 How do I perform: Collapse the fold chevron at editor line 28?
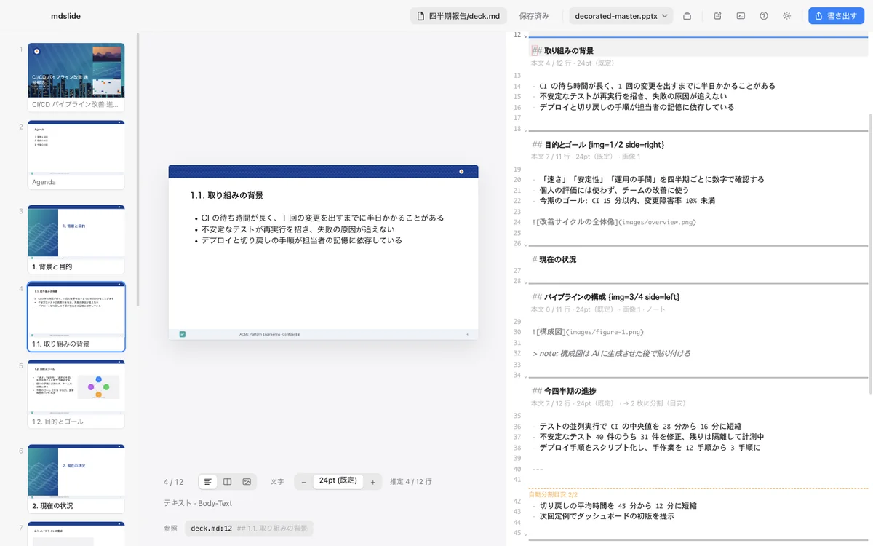click(x=526, y=282)
